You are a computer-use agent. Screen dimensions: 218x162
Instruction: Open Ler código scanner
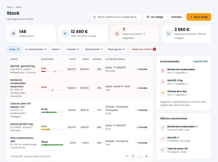tap(155, 17)
